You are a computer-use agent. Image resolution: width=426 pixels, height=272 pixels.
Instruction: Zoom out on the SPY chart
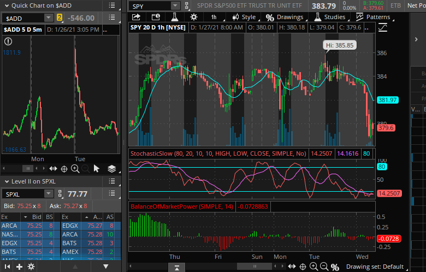[324, 267]
